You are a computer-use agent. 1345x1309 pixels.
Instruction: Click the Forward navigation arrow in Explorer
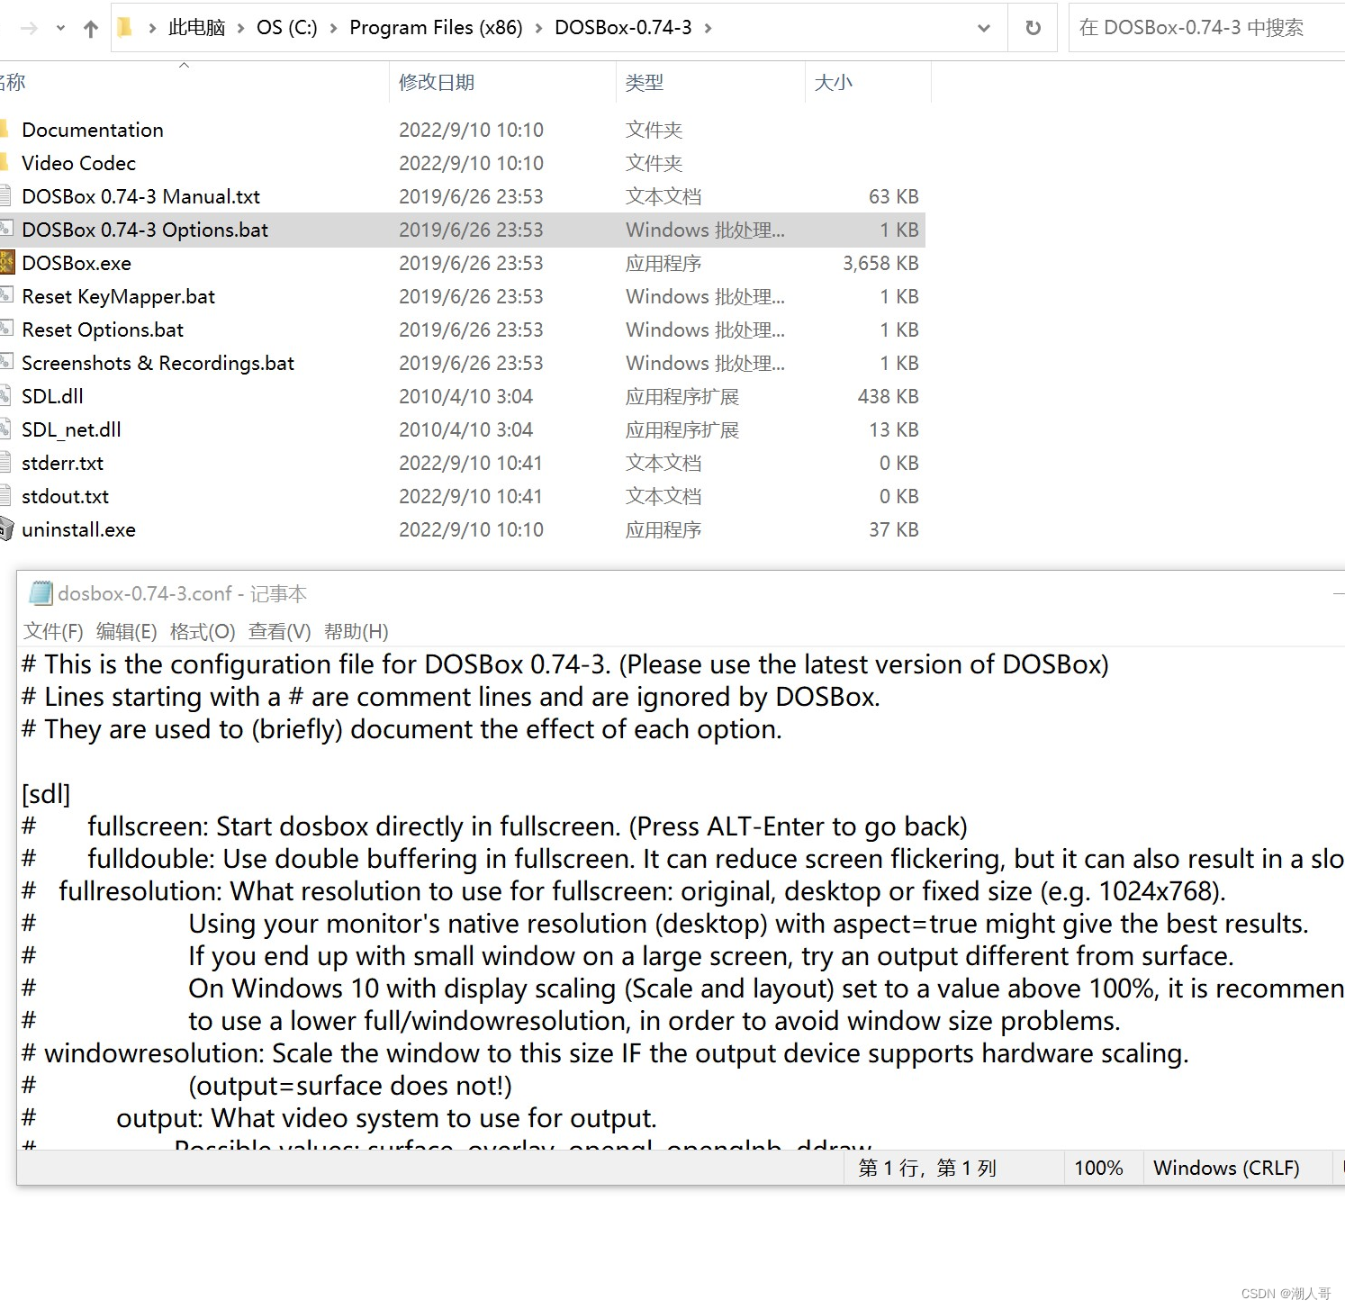tap(29, 29)
